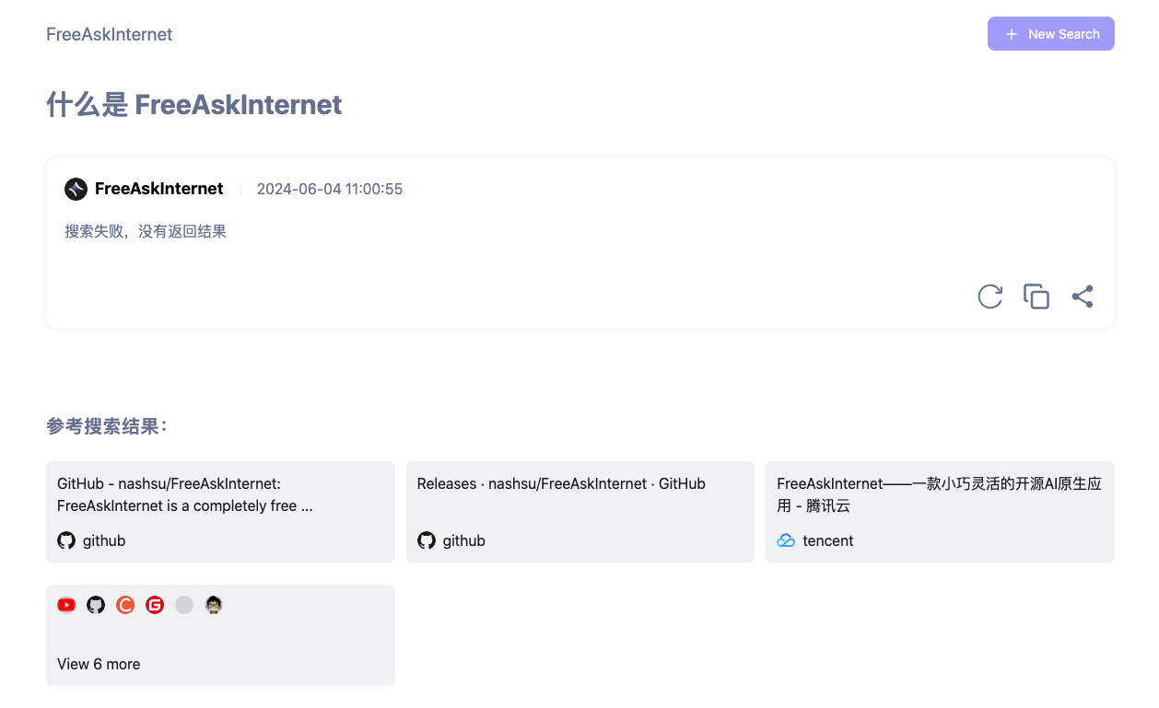This screenshot has width=1159, height=708.
Task: Click the New Search button
Action: [x=1050, y=33]
